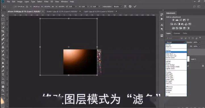Add a Curves adjustment

(181, 20)
